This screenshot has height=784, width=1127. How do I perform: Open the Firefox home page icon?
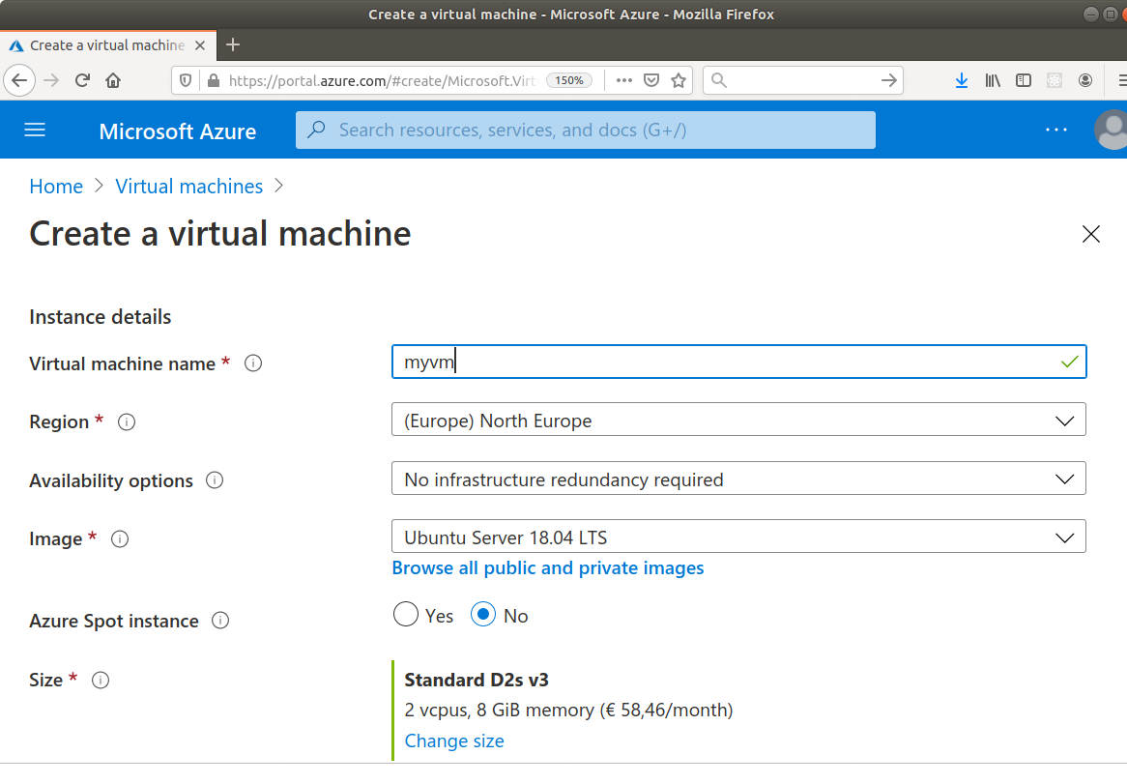[x=113, y=80]
